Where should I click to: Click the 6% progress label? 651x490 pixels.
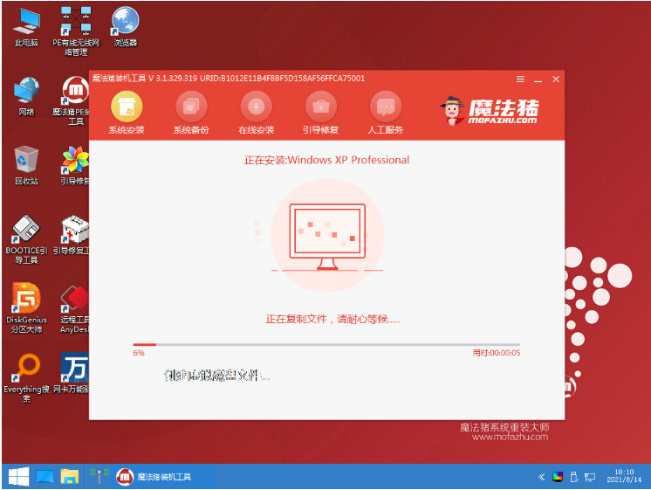(x=139, y=353)
